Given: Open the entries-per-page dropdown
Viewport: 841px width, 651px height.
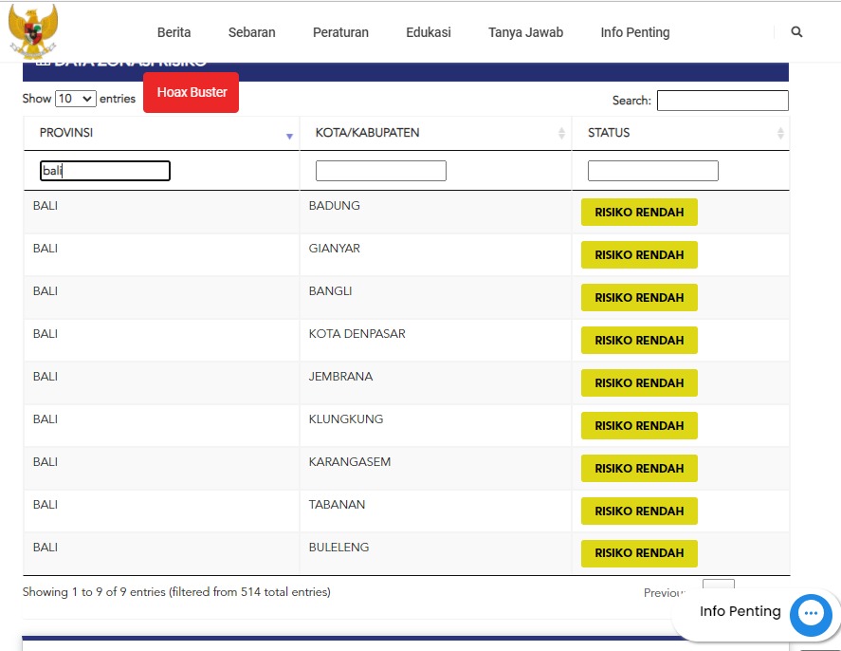Looking at the screenshot, I should 76,99.
